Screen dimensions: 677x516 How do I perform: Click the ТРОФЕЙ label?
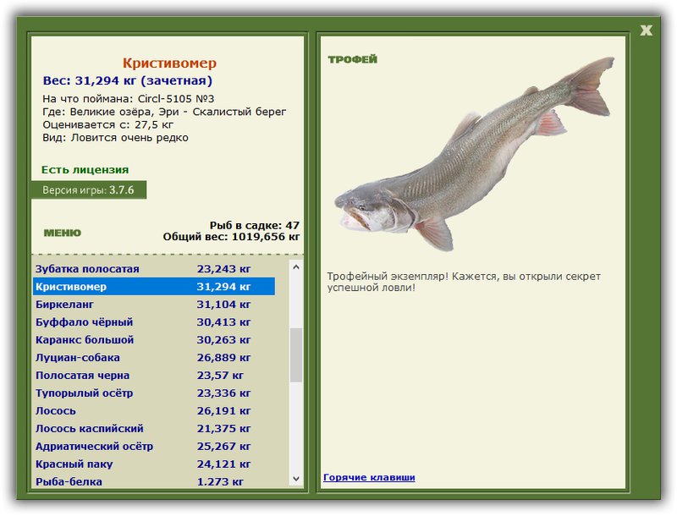pos(352,59)
